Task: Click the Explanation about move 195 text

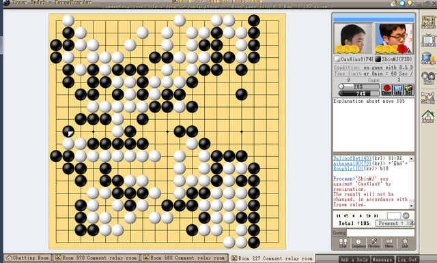Action: [369, 102]
